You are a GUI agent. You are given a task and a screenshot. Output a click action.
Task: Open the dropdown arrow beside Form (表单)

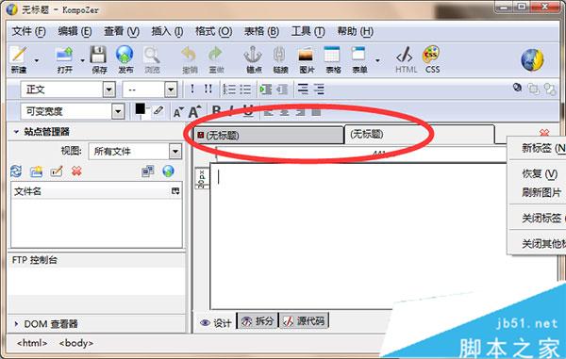pyautogui.click(x=377, y=60)
